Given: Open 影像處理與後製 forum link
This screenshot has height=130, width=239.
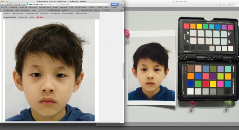Looking at the screenshot, I should coord(10,18).
